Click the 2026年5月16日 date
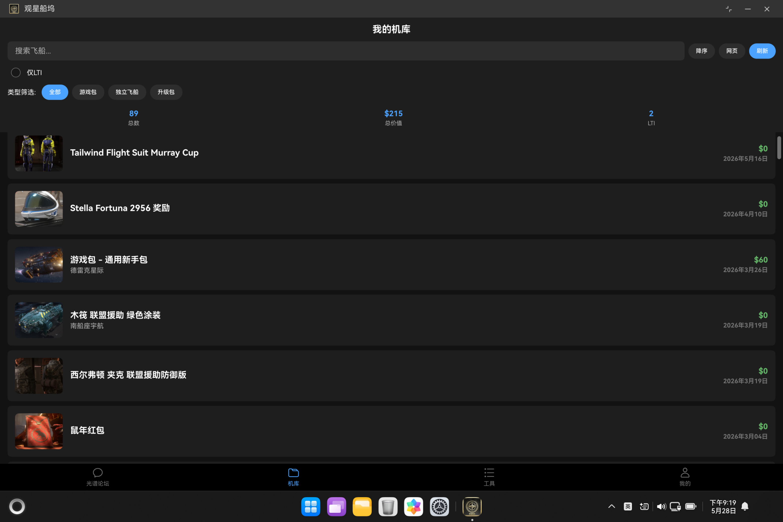The height and width of the screenshot is (522, 783). coord(745,159)
